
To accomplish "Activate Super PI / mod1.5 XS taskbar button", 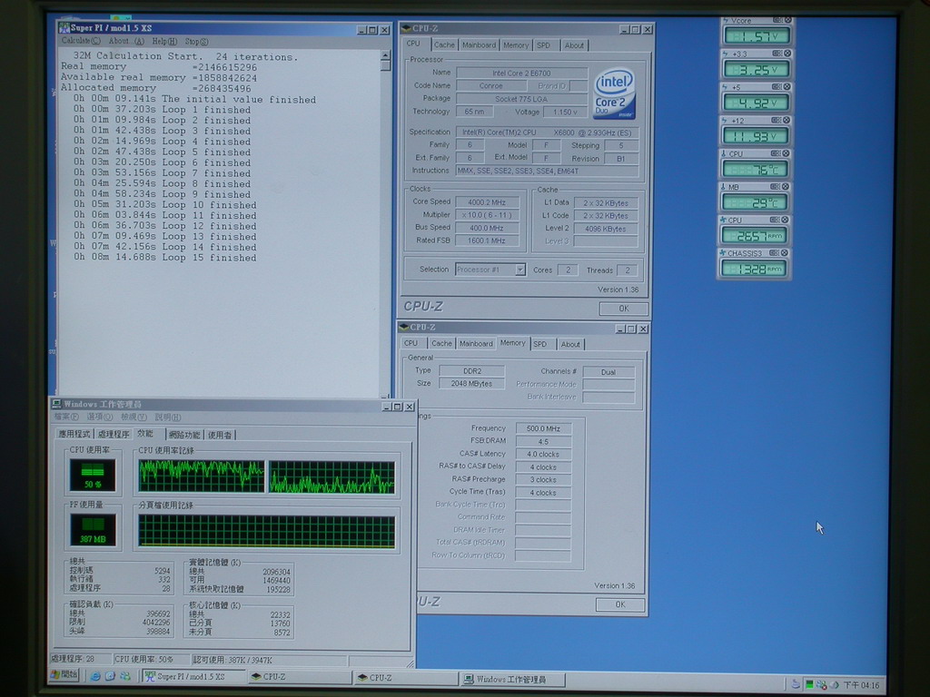I will pyautogui.click(x=193, y=676).
